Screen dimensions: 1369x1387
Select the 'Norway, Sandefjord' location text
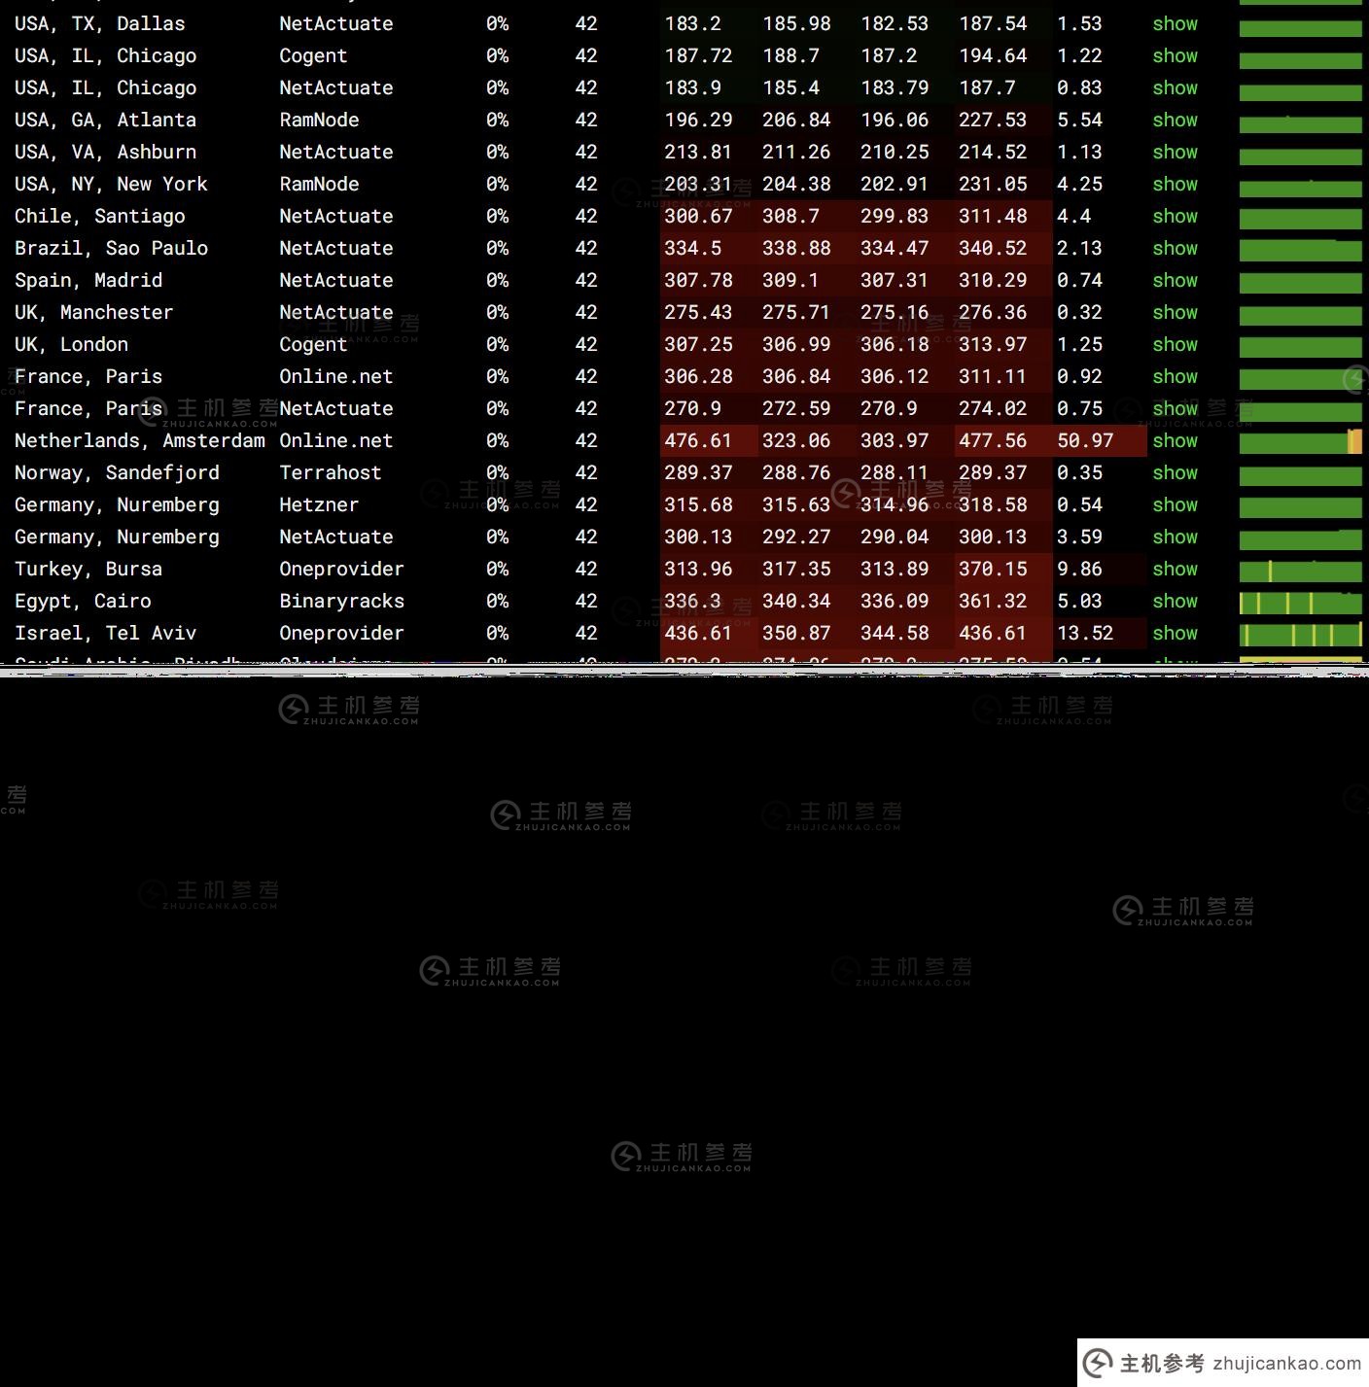coord(117,472)
